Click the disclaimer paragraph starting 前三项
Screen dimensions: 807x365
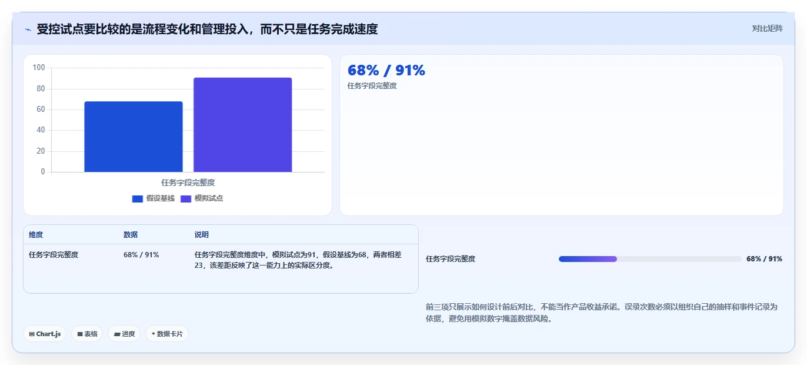tap(602, 313)
